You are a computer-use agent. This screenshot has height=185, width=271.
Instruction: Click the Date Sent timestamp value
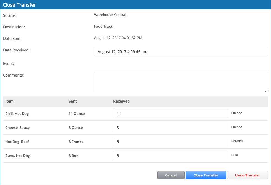(x=118, y=38)
